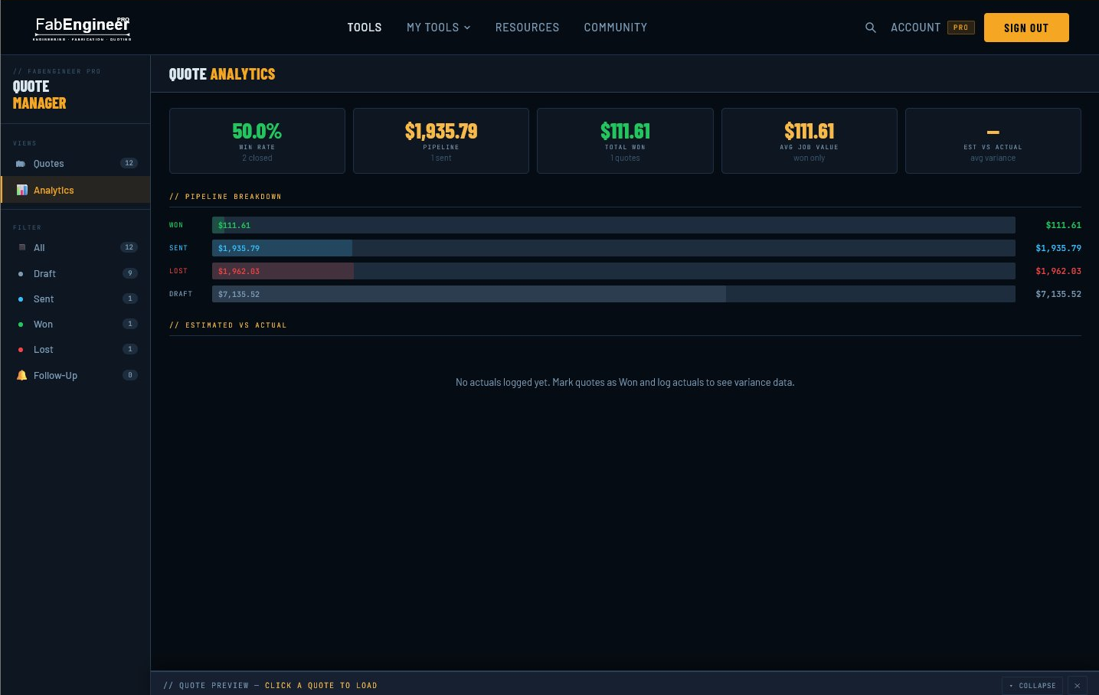1099x695 pixels.
Task: Click the Quotes folder icon in sidebar
Action: 21,163
